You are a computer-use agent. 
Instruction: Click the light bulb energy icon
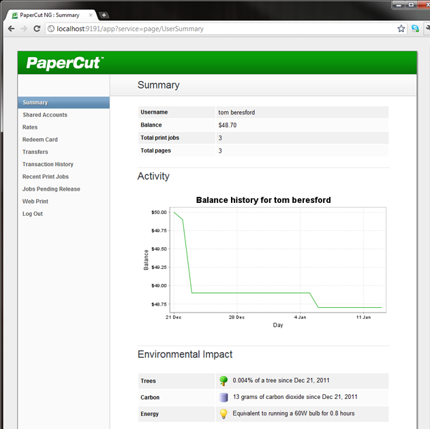coord(224,413)
